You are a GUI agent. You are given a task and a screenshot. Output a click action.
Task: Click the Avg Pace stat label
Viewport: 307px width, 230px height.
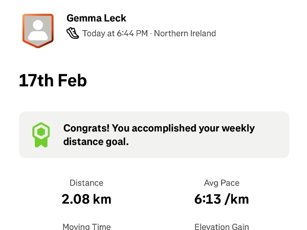point(222,183)
